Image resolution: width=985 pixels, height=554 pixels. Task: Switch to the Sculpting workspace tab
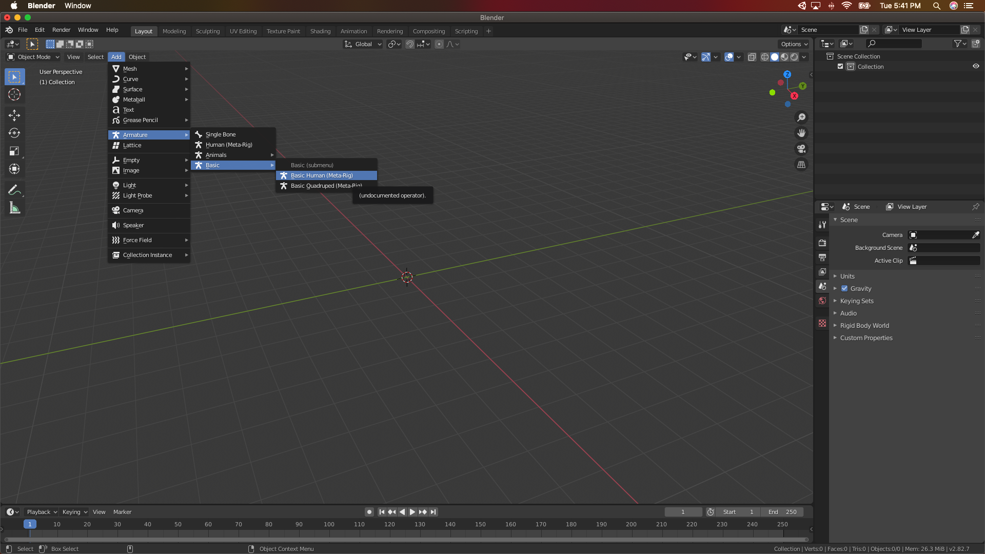[x=208, y=31]
